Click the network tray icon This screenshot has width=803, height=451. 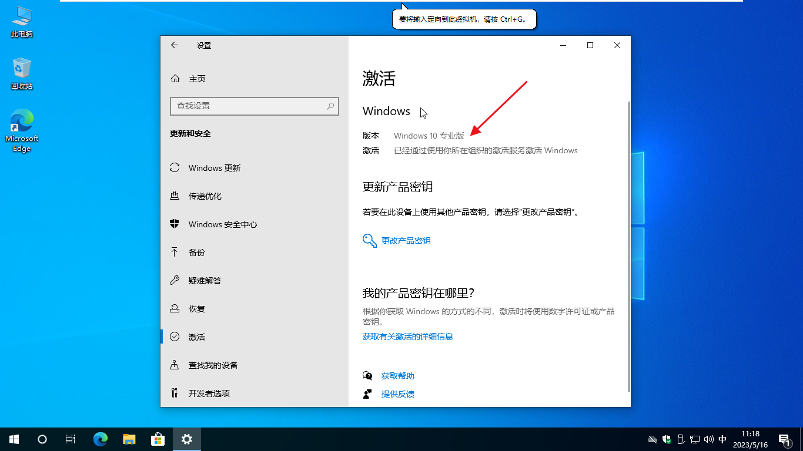point(694,439)
